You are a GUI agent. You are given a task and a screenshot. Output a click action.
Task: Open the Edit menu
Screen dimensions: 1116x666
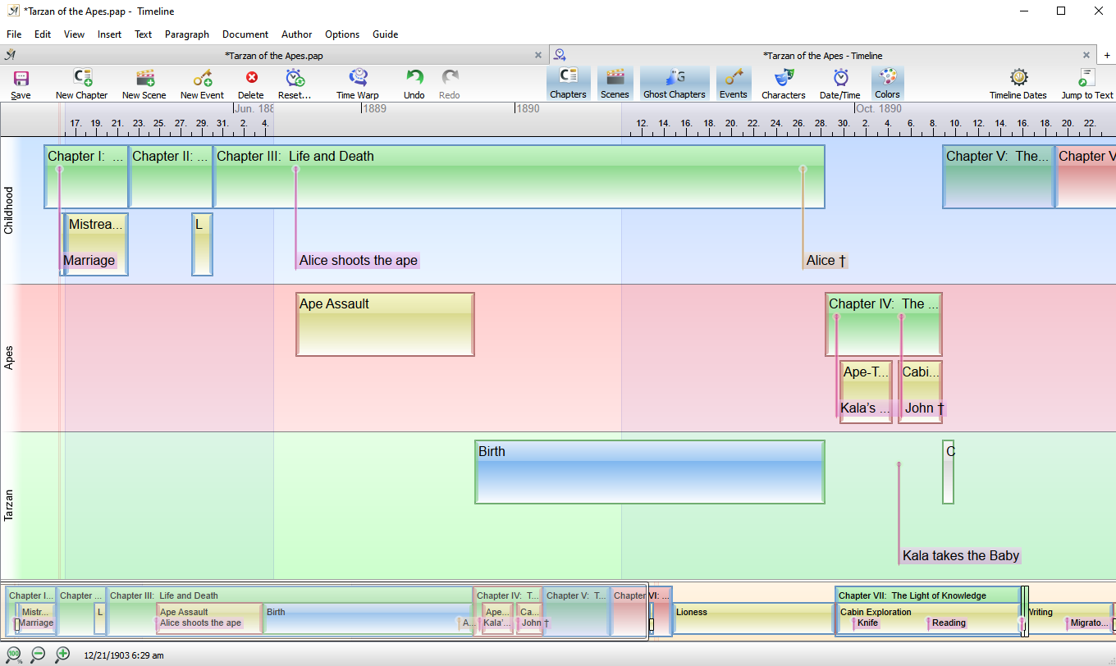[x=43, y=34]
